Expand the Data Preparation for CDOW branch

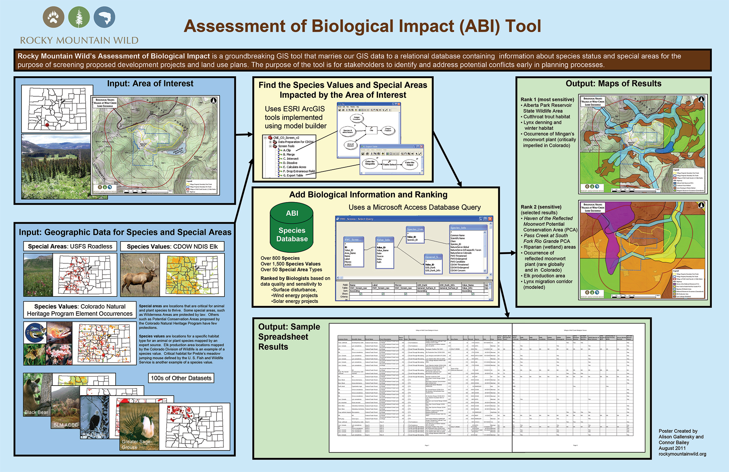click(270, 142)
